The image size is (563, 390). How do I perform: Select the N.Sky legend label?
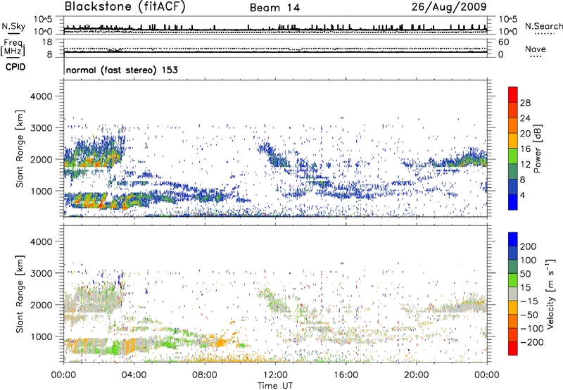coord(13,26)
